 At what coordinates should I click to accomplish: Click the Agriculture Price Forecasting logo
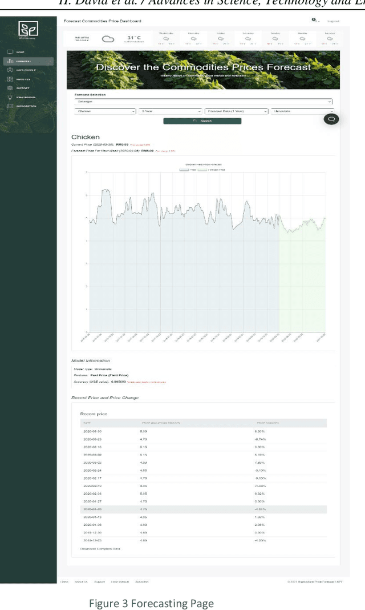[29, 28]
